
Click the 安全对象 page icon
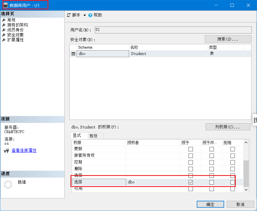coord(4,35)
